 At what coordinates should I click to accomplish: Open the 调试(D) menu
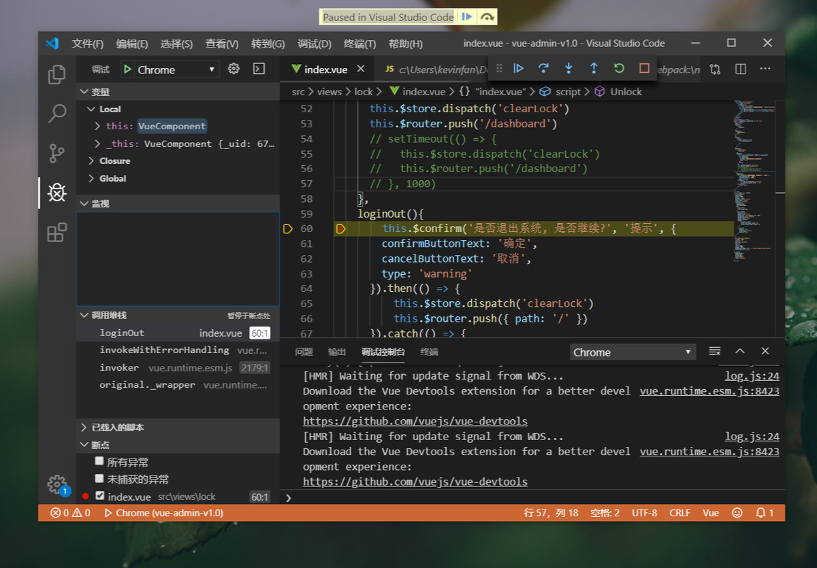[x=314, y=43]
